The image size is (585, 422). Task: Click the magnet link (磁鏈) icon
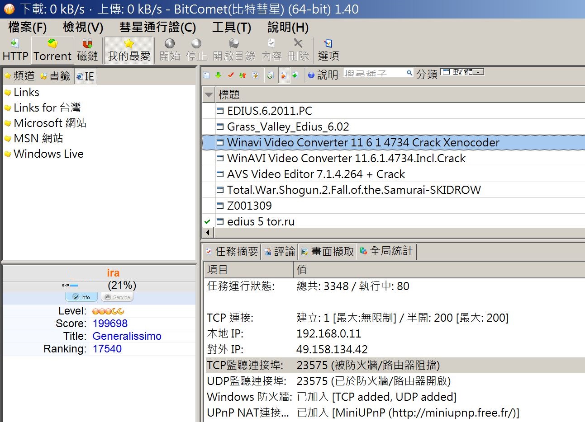(87, 50)
